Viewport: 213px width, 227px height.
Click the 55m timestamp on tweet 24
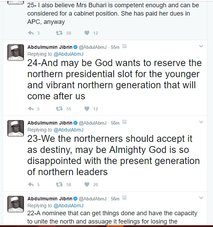pos(115,47)
